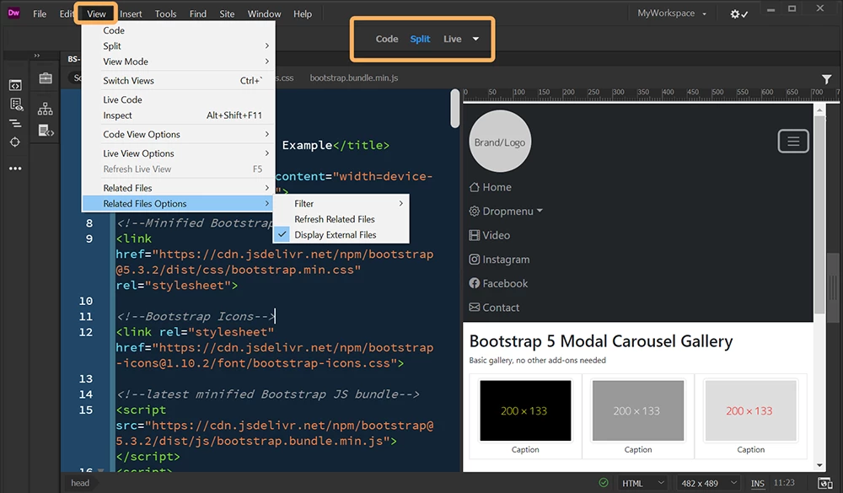Click the black 200 x 133 gallery thumbnail
This screenshot has height=493, width=843.
click(x=524, y=410)
